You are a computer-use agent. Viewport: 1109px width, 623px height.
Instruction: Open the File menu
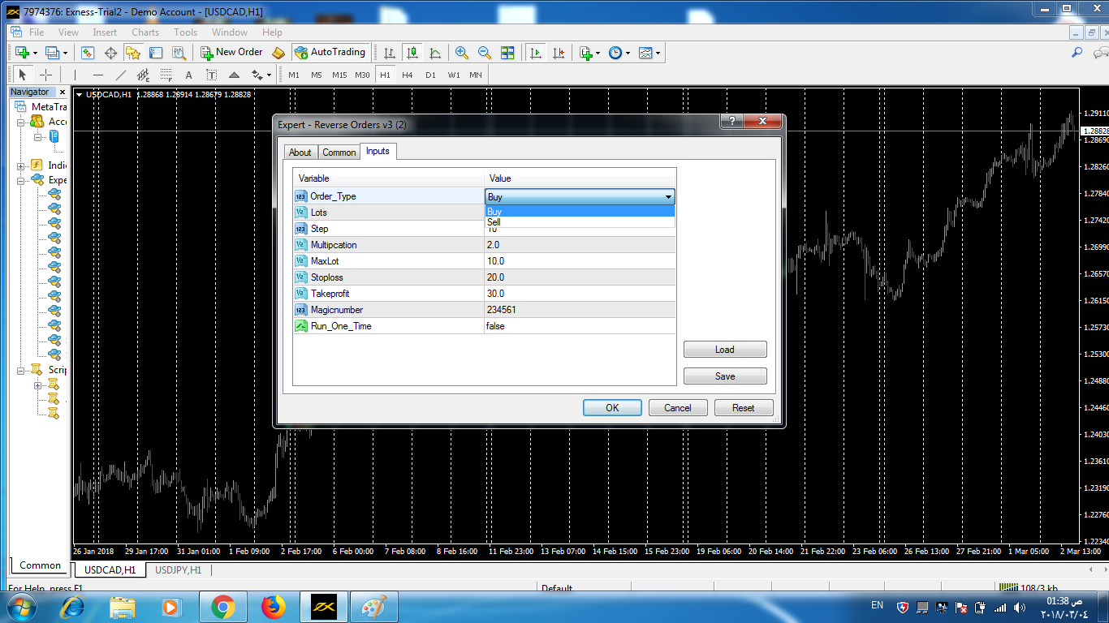37,32
